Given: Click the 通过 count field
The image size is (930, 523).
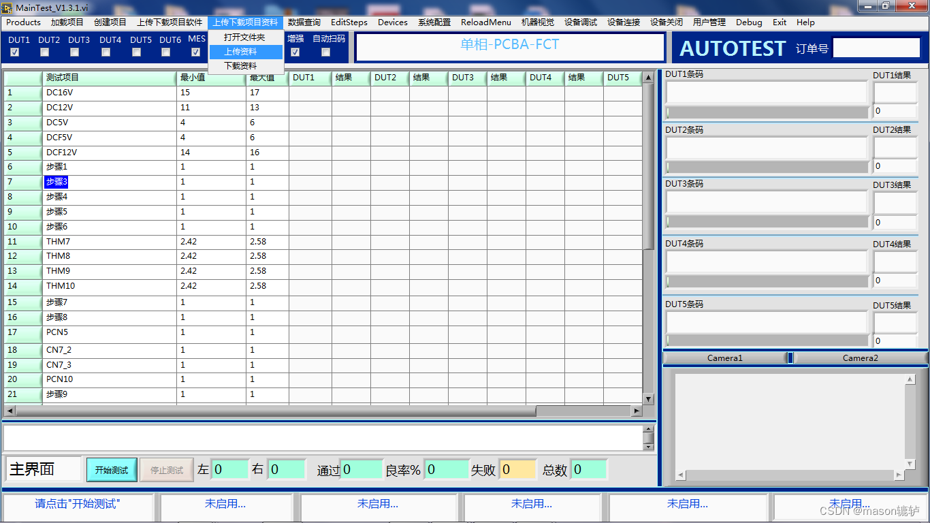Looking at the screenshot, I should point(362,469).
